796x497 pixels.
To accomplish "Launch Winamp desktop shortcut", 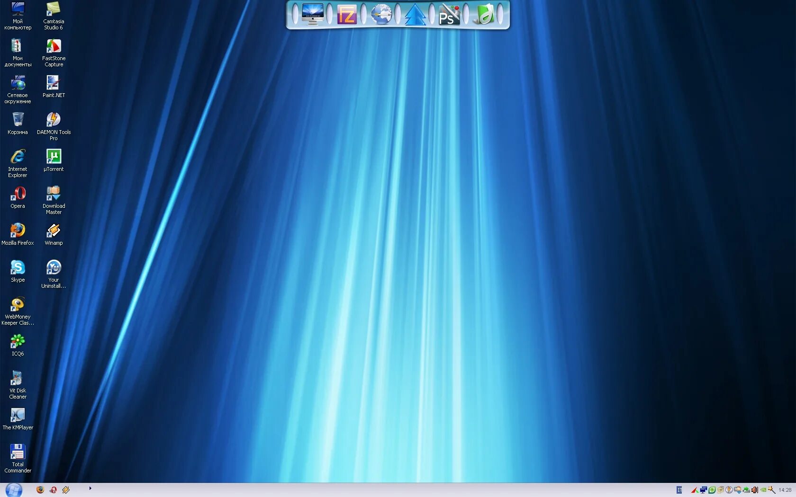I will [54, 234].
